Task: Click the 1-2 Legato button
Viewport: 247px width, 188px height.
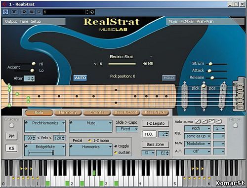Action: coord(156,123)
